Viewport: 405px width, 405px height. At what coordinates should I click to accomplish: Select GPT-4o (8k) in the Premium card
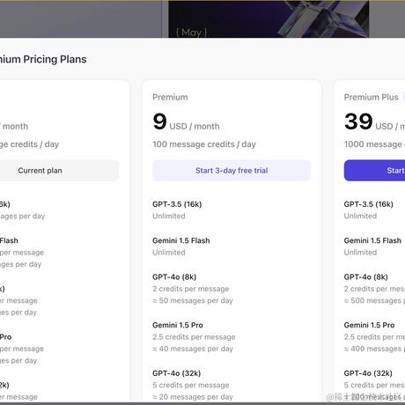(174, 277)
